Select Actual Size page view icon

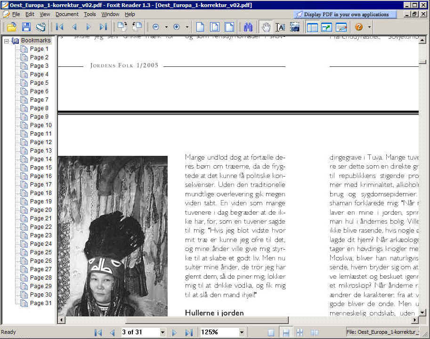200,27
